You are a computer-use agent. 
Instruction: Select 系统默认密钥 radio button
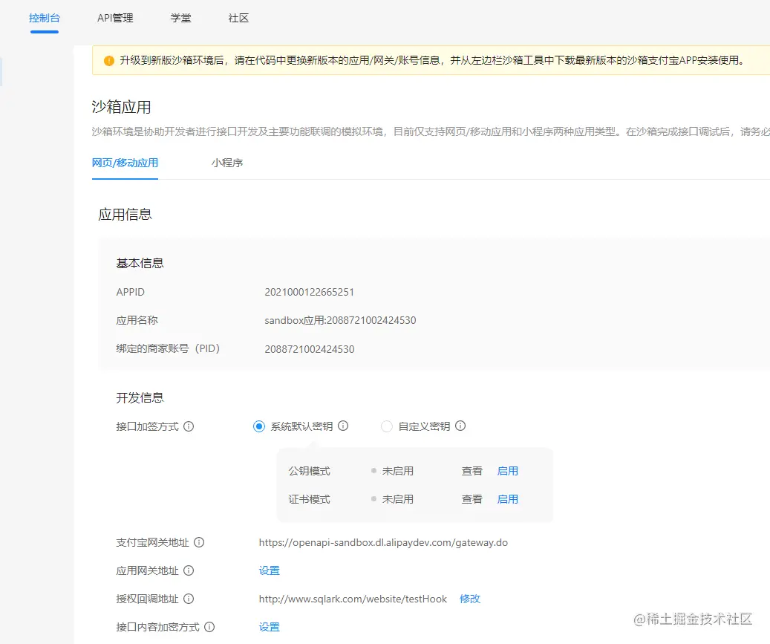point(259,426)
